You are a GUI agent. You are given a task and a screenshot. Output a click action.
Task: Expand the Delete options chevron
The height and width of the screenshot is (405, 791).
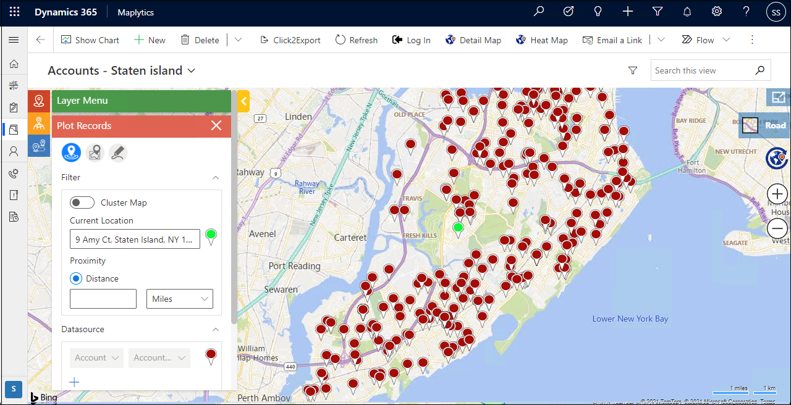tap(238, 40)
